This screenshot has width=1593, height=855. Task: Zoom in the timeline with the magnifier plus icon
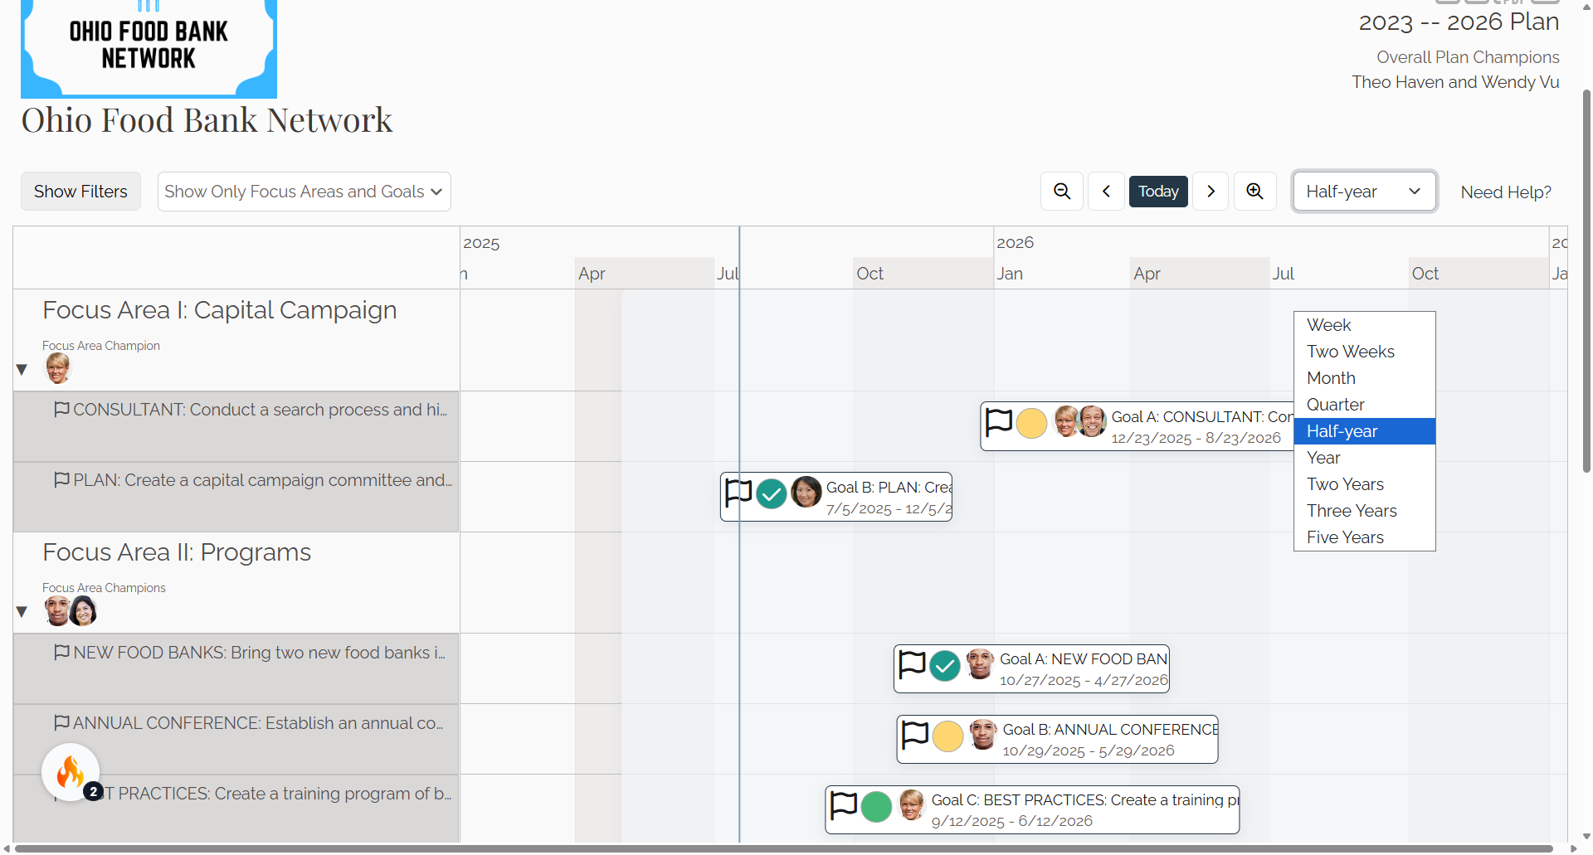point(1255,192)
